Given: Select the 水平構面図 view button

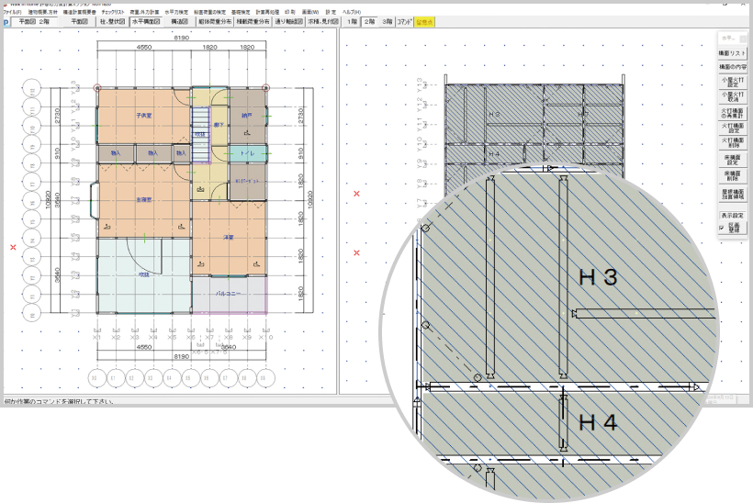Looking at the screenshot, I should pyautogui.click(x=146, y=22).
